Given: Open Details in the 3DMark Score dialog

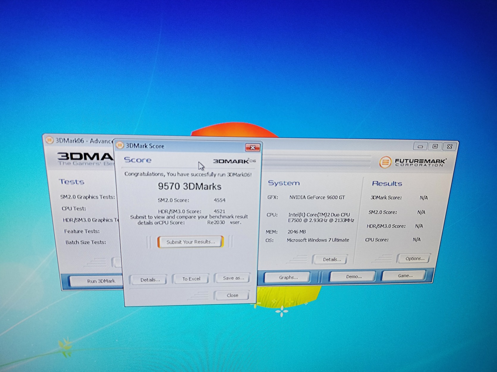Looking at the screenshot, I should point(150,280).
